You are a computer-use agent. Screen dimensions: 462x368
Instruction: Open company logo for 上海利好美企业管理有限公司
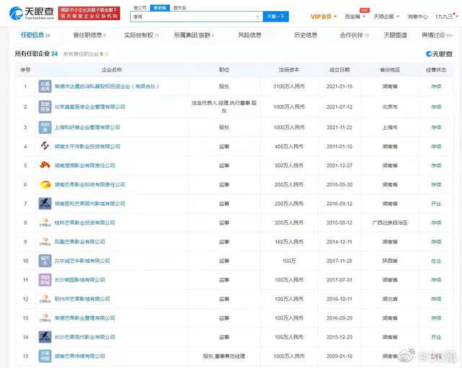(x=45, y=127)
